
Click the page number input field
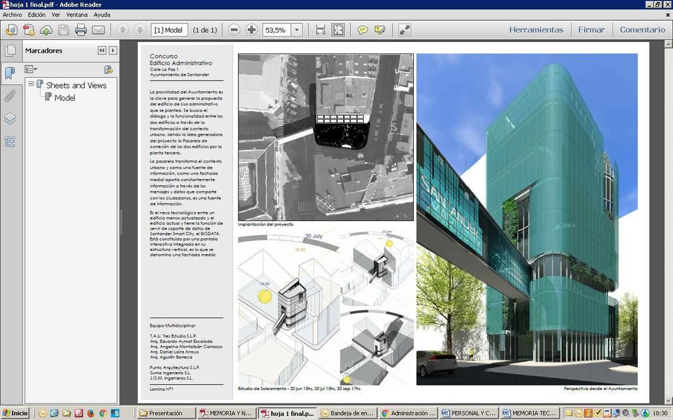[x=169, y=30]
